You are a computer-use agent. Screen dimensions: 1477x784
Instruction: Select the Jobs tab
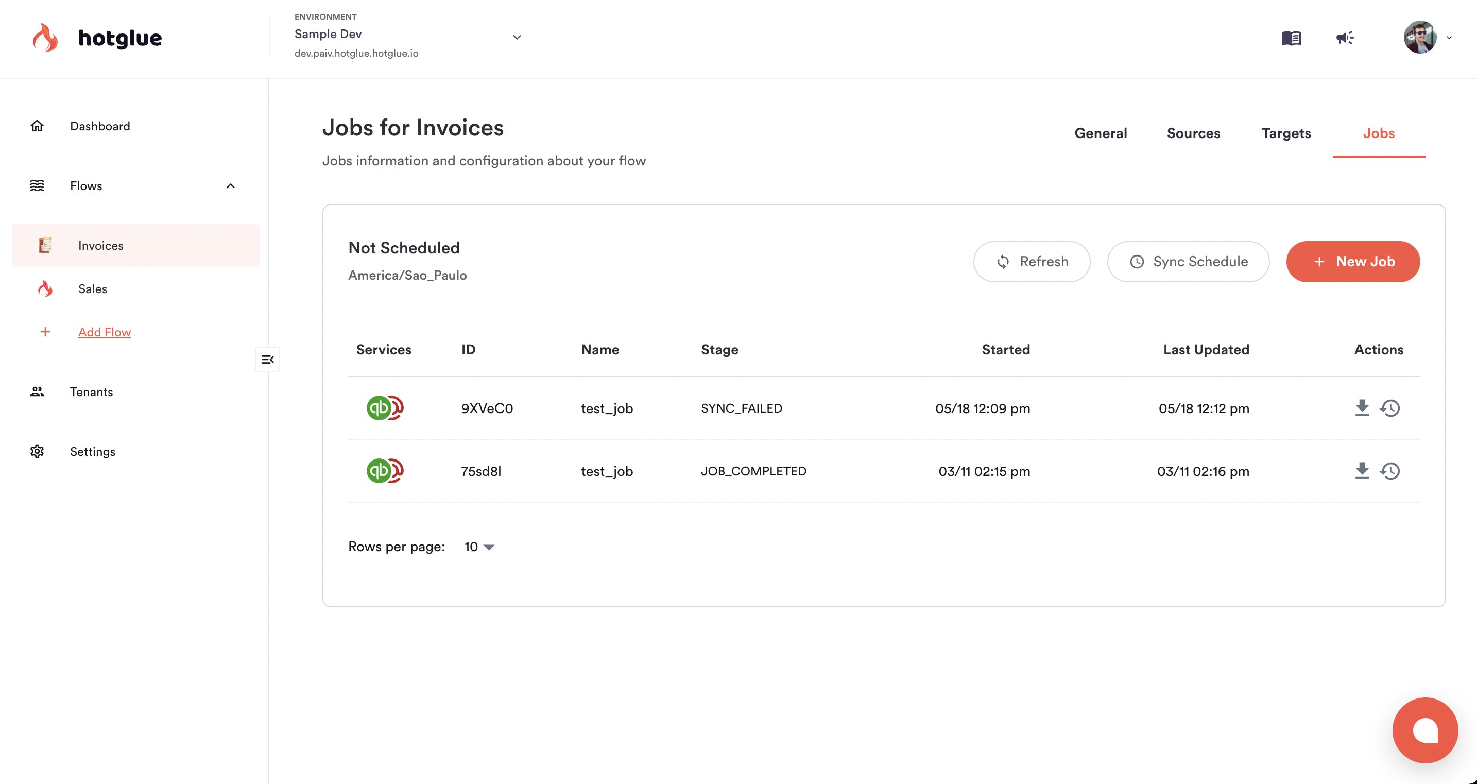1379,133
